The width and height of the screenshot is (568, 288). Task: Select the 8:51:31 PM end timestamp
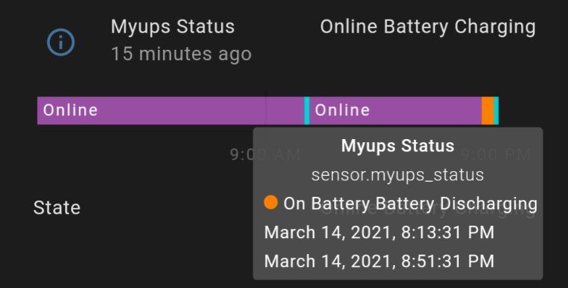click(379, 261)
